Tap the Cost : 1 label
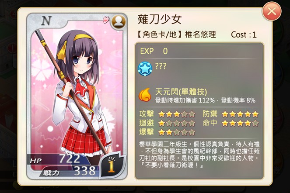The height and width of the screenshot is (193, 290). pos(244,35)
